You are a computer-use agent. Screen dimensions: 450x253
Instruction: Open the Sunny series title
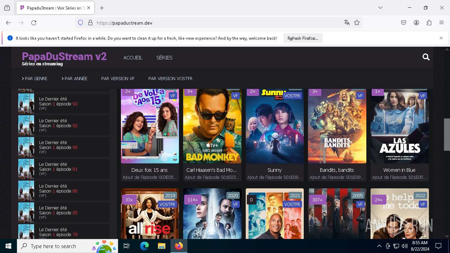click(275, 170)
